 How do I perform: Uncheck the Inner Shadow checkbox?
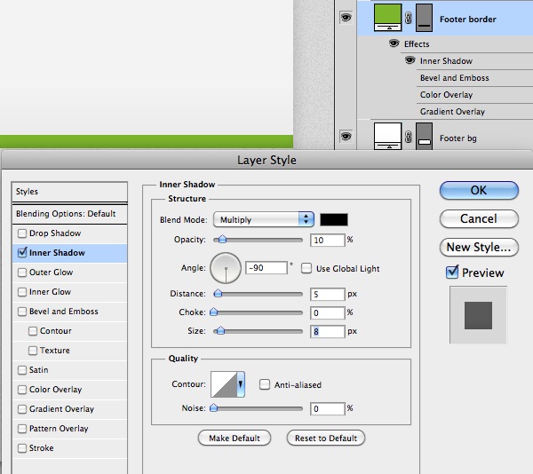pos(22,253)
